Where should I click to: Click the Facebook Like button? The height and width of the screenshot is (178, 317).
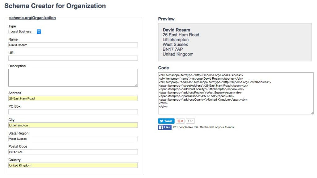tap(165, 127)
